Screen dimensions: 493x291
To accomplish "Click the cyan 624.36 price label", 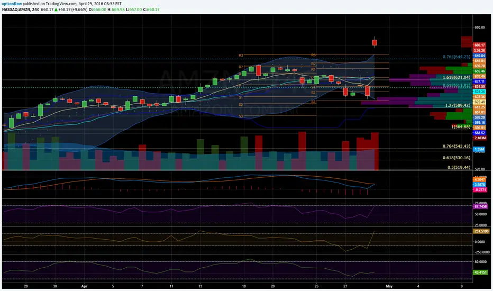I will [479, 92].
